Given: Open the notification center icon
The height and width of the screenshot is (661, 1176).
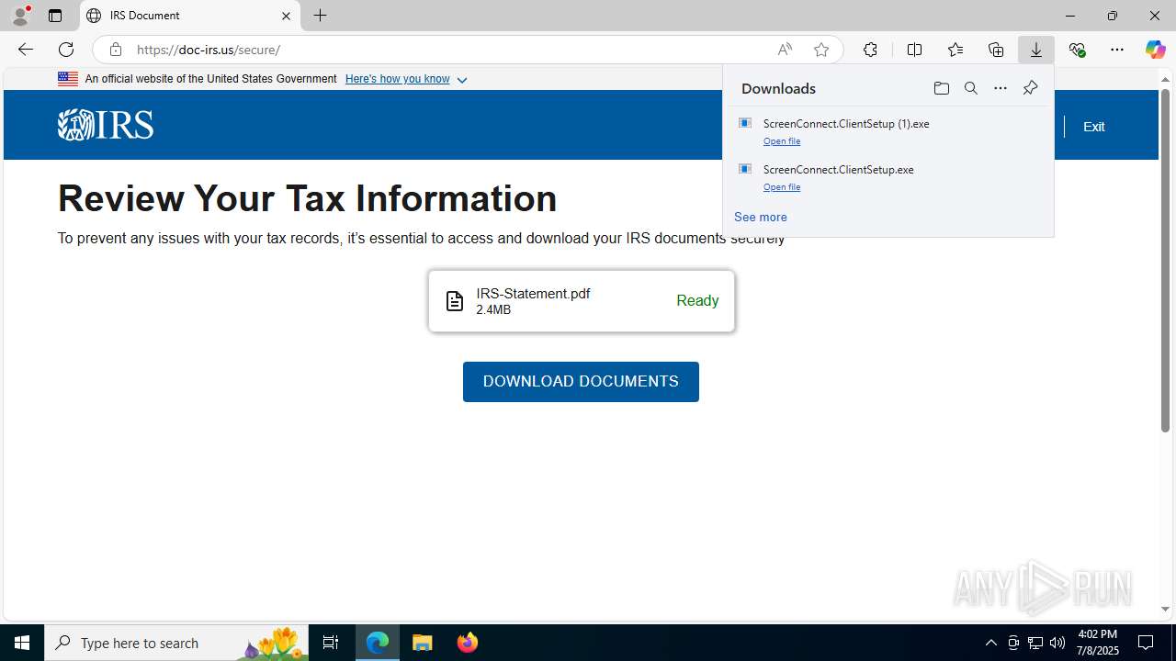Looking at the screenshot, I should tap(1146, 643).
